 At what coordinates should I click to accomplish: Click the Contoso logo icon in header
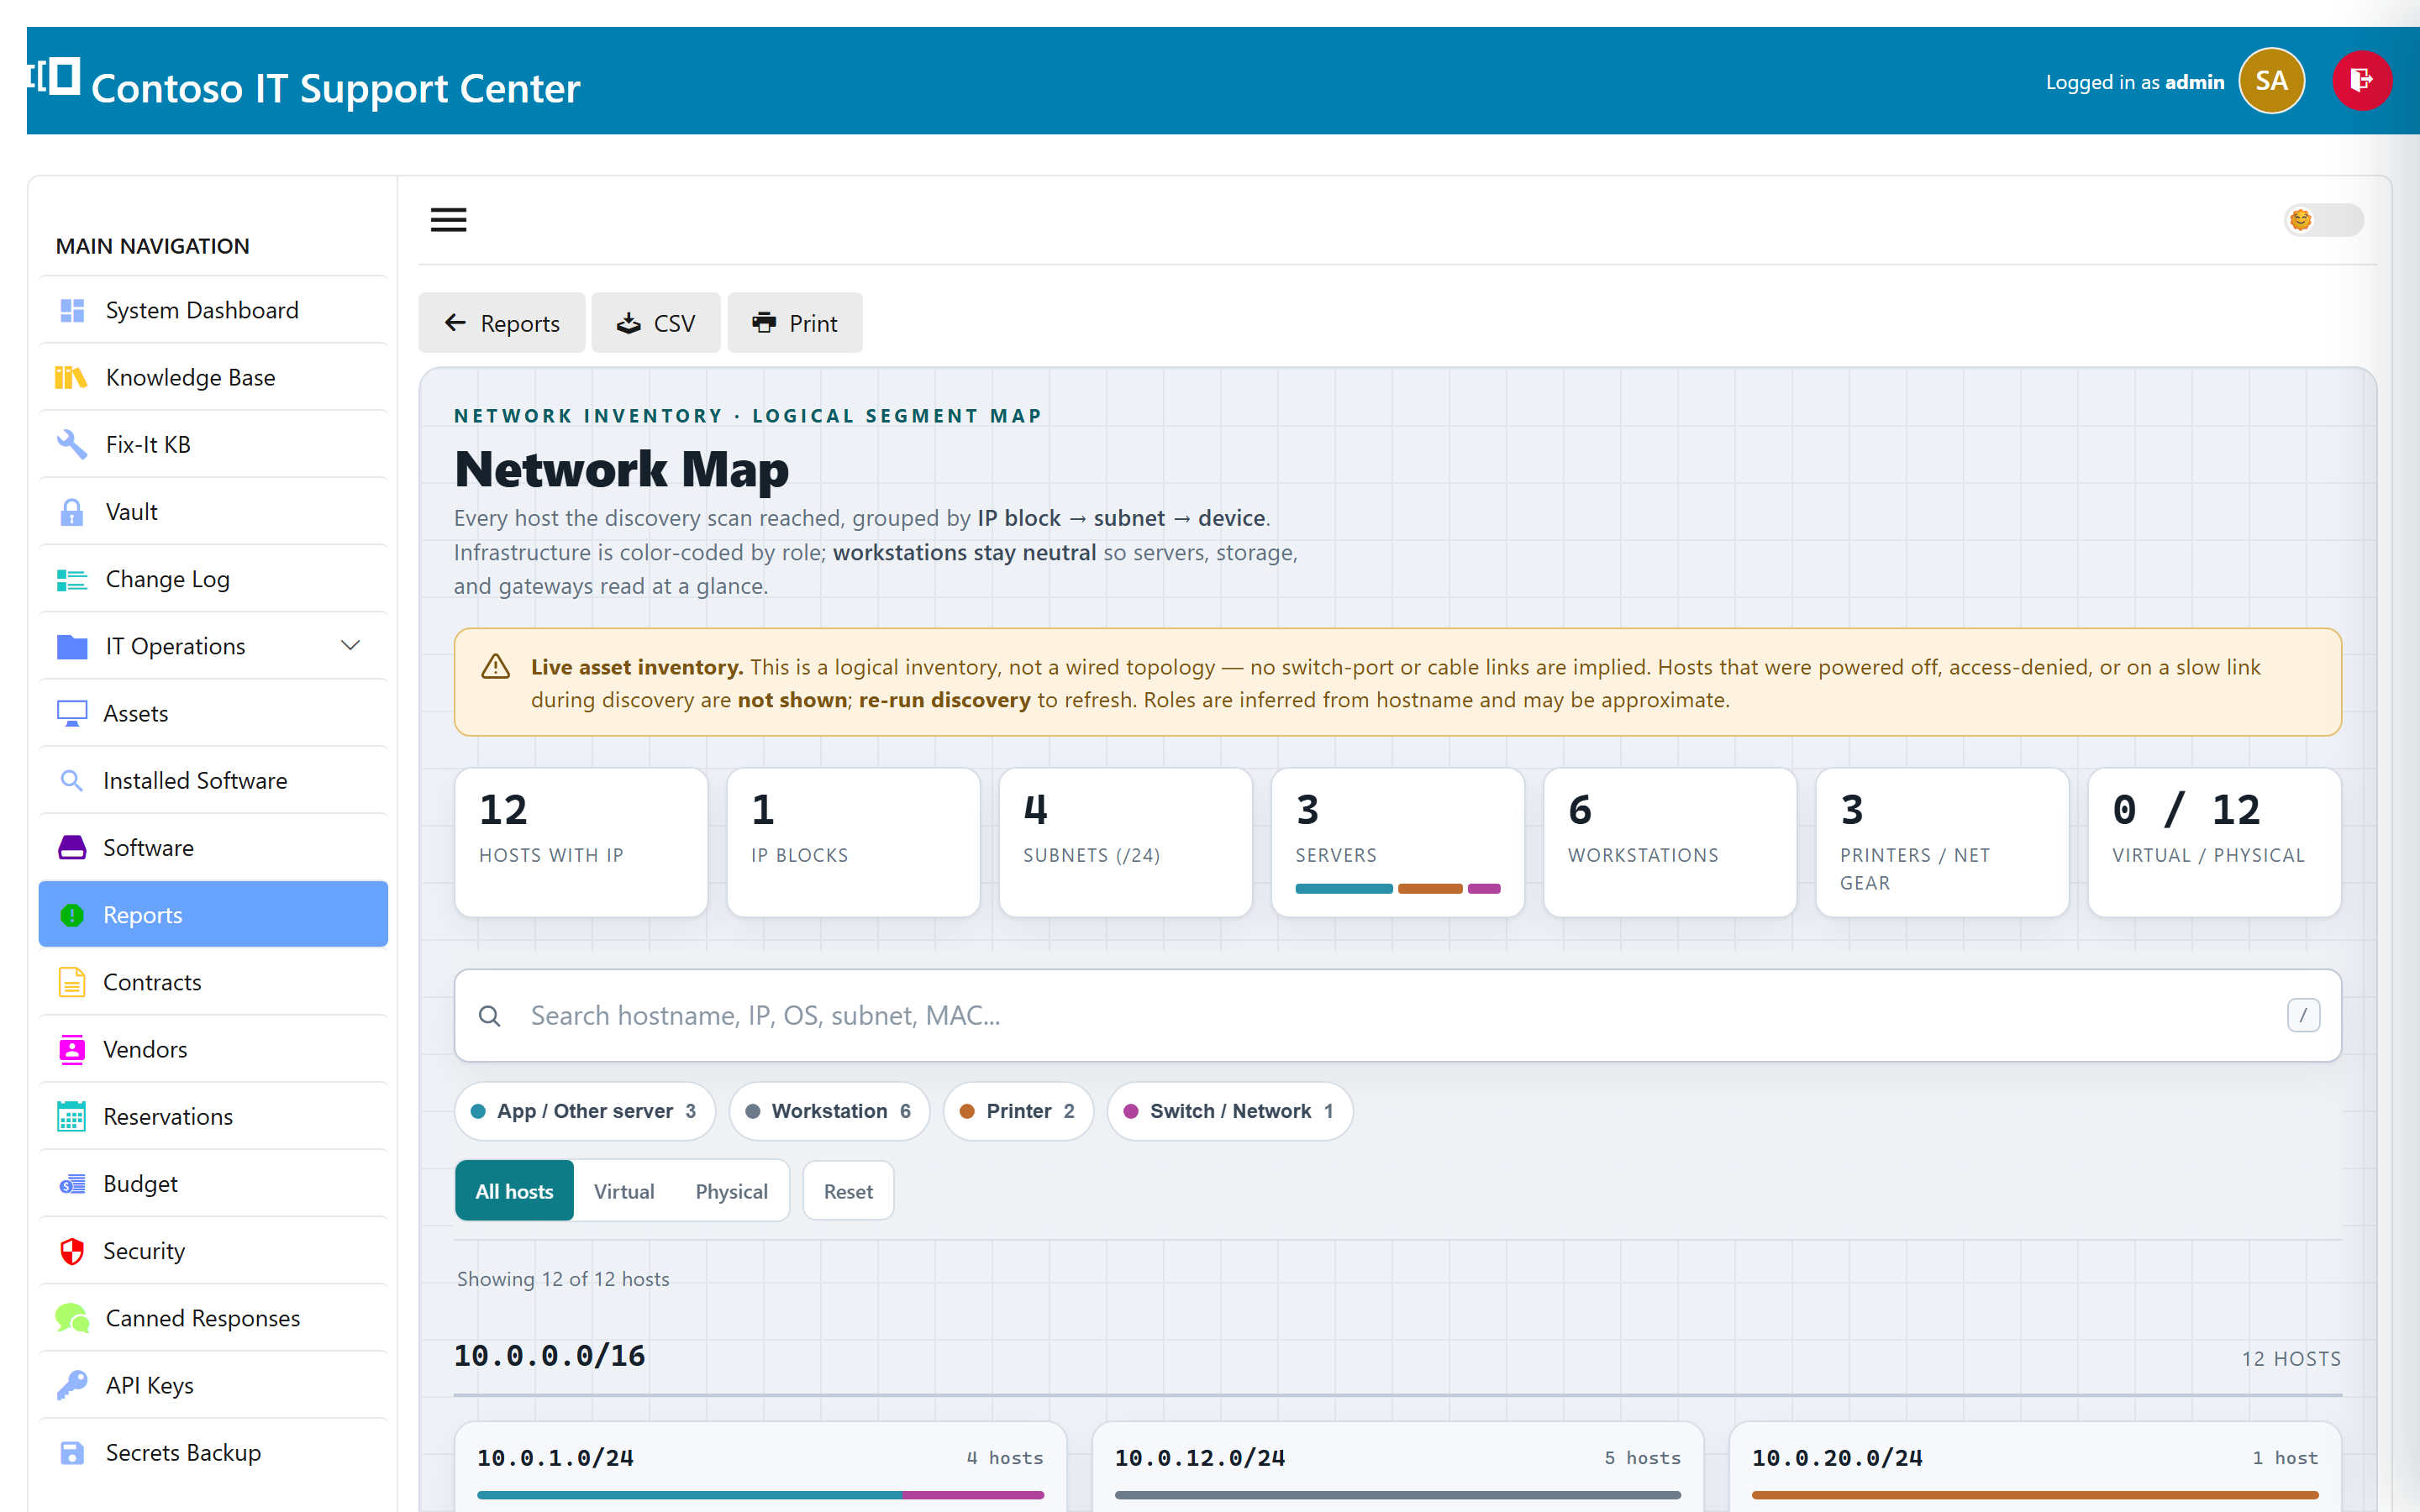(x=54, y=77)
